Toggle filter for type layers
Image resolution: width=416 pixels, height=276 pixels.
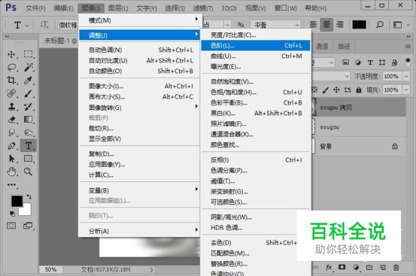(x=370, y=63)
